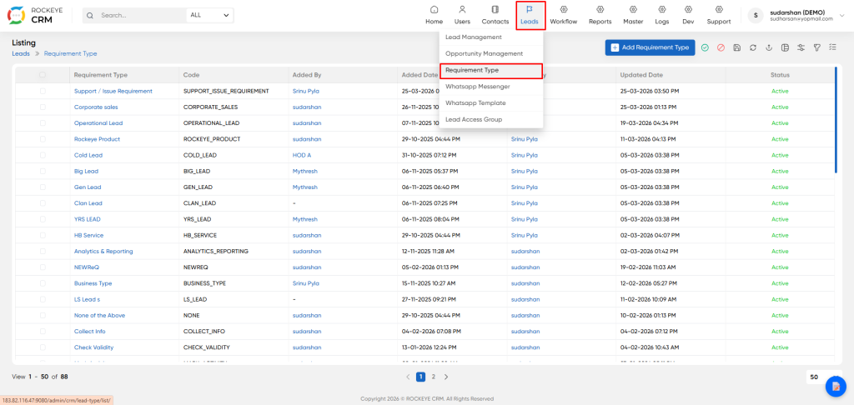Tick checkbox for Cold Lead row
The width and height of the screenshot is (854, 405).
[x=43, y=155]
